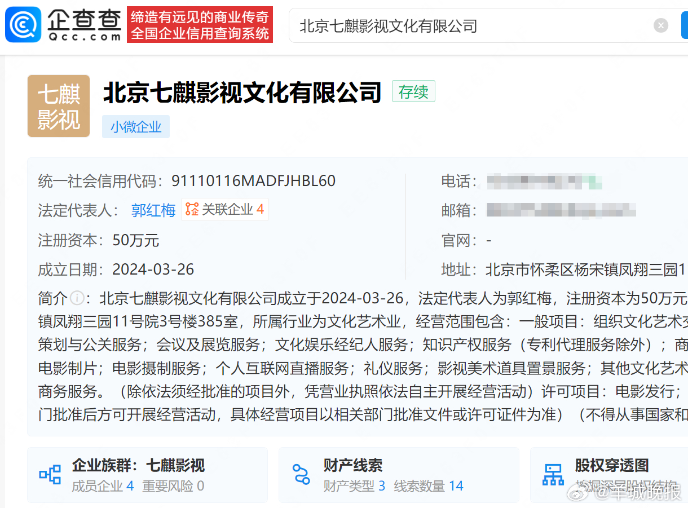Click the blurred email address
Viewport: 688px width, 508px height.
[x=561, y=211]
